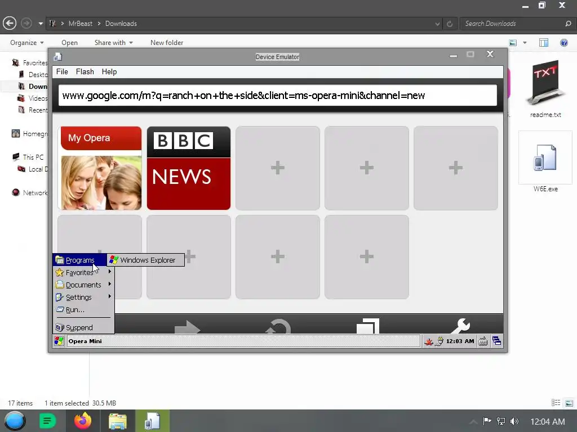Switch Explorer to details view in status bar
This screenshot has width=577, height=432.
pos(556,403)
